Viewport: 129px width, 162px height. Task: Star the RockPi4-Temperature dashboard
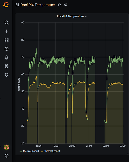(x=59, y=5)
